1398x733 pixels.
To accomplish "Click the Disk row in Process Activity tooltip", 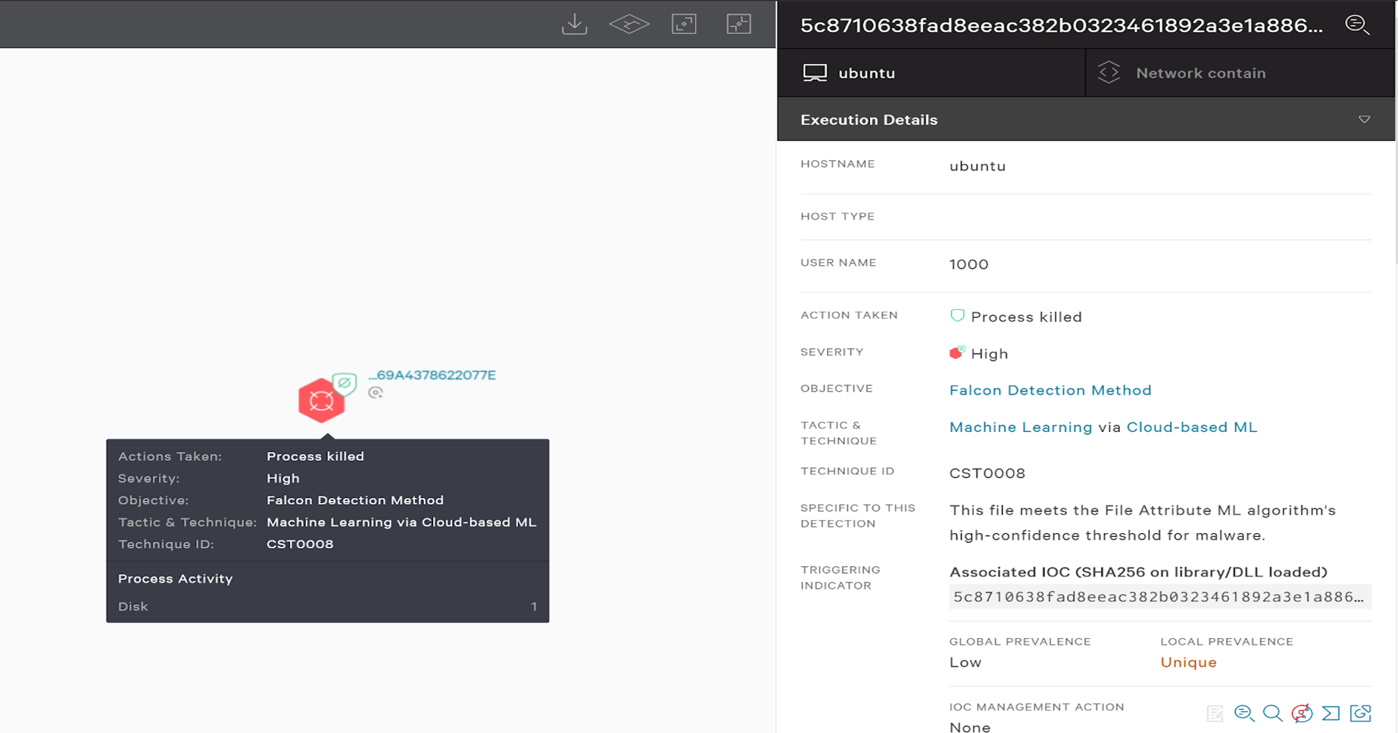I will [327, 606].
